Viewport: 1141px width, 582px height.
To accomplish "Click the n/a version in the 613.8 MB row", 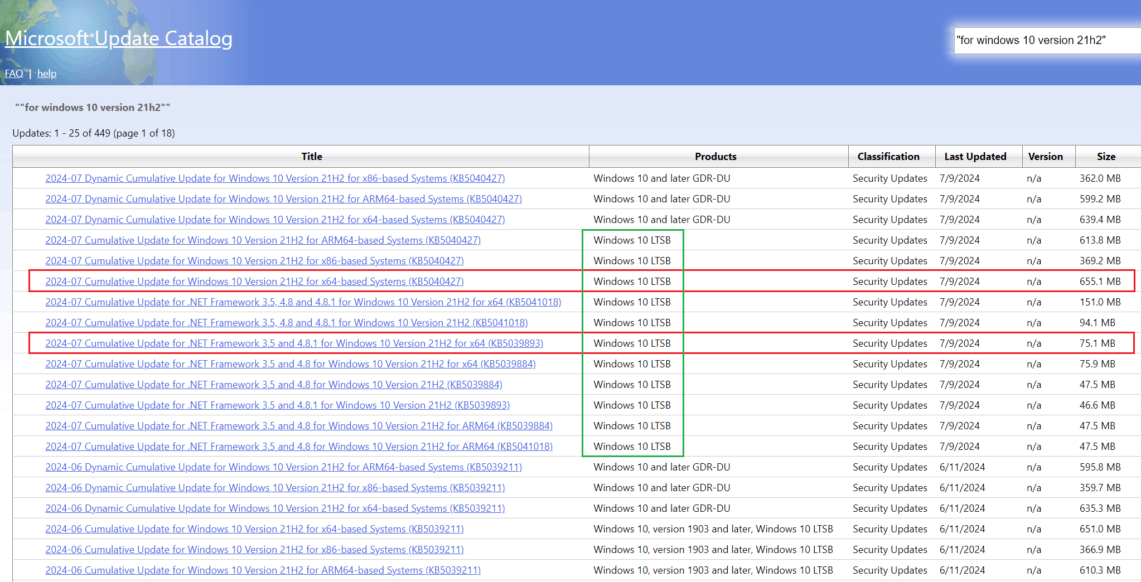I will (1034, 240).
